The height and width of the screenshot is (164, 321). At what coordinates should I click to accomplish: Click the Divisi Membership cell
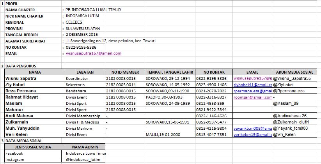pyautogui.click(x=85, y=116)
